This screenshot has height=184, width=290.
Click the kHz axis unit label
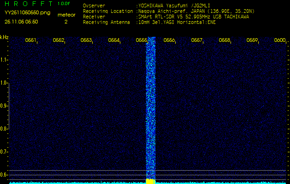coord(4,37)
